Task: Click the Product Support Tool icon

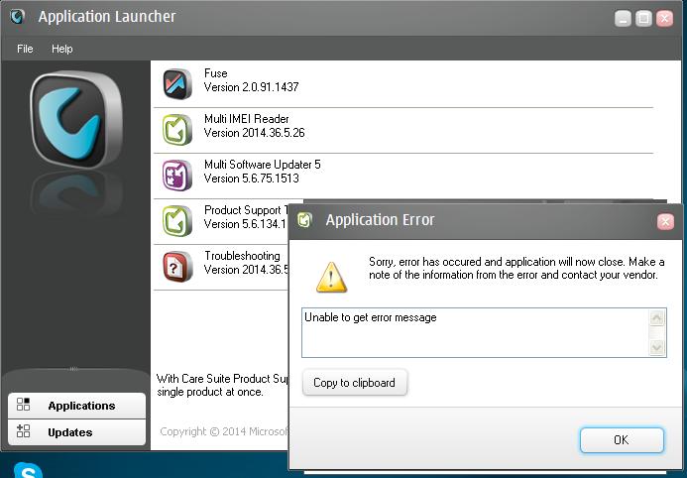Action: (177, 220)
